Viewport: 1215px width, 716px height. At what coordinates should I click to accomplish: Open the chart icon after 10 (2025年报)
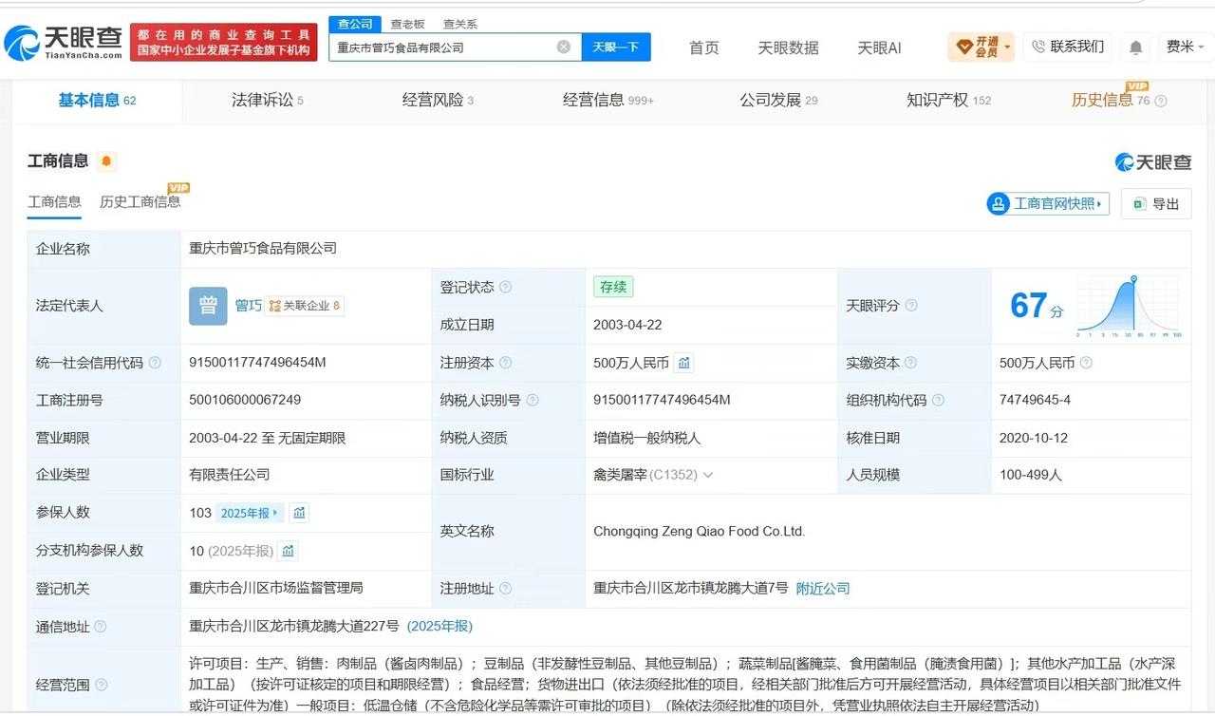[288, 551]
